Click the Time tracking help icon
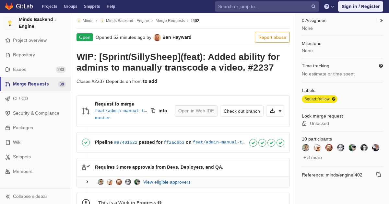The height and width of the screenshot is (204, 389). pyautogui.click(x=381, y=66)
